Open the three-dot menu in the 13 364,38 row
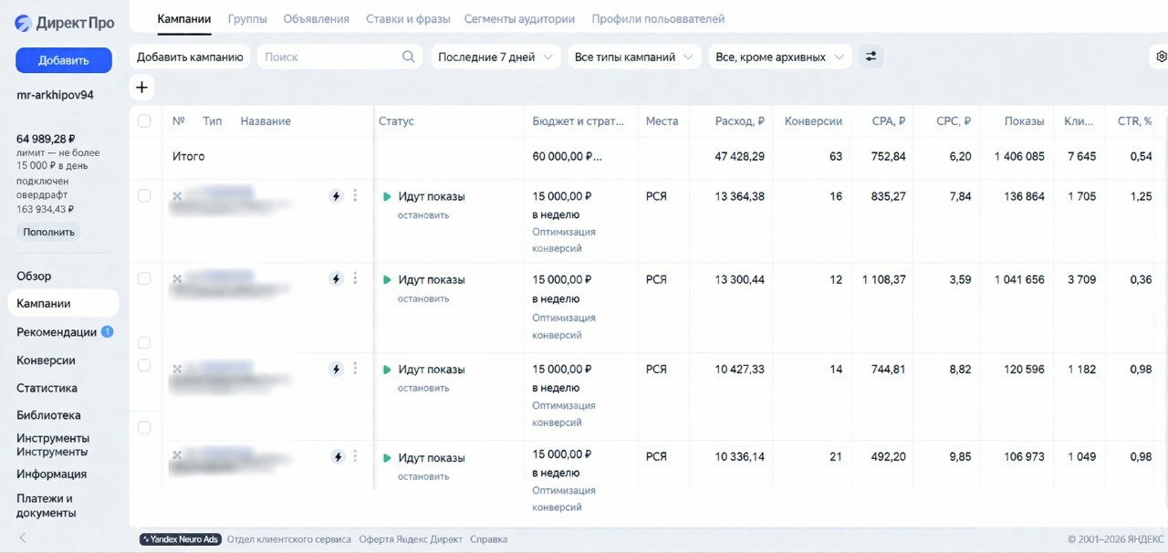Screen dimensions: 1168x553 point(355,195)
